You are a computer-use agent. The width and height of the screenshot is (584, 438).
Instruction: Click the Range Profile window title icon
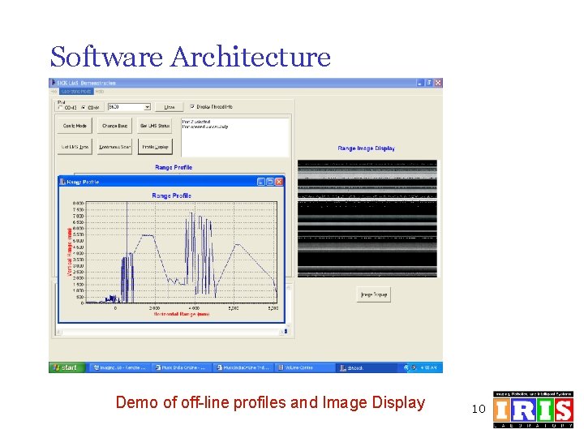coord(63,182)
